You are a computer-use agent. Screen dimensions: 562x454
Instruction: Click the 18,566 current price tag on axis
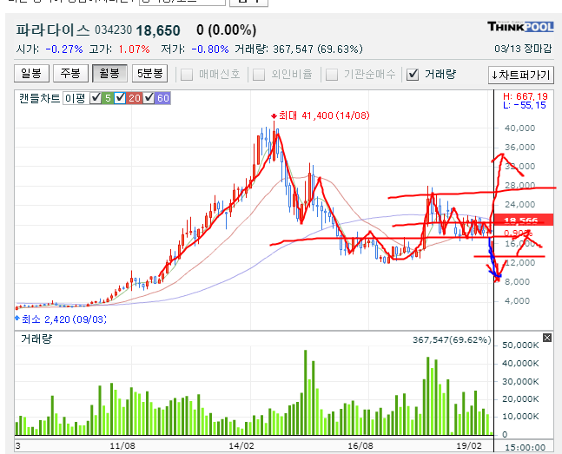pyautogui.click(x=523, y=220)
